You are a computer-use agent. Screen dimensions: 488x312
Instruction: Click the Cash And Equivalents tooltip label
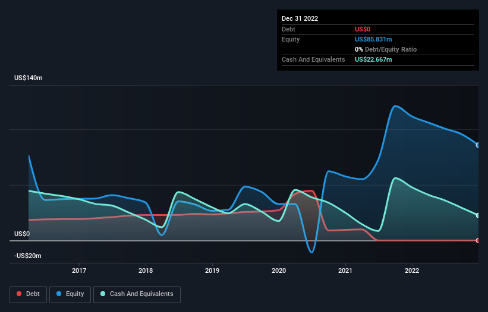coord(313,59)
